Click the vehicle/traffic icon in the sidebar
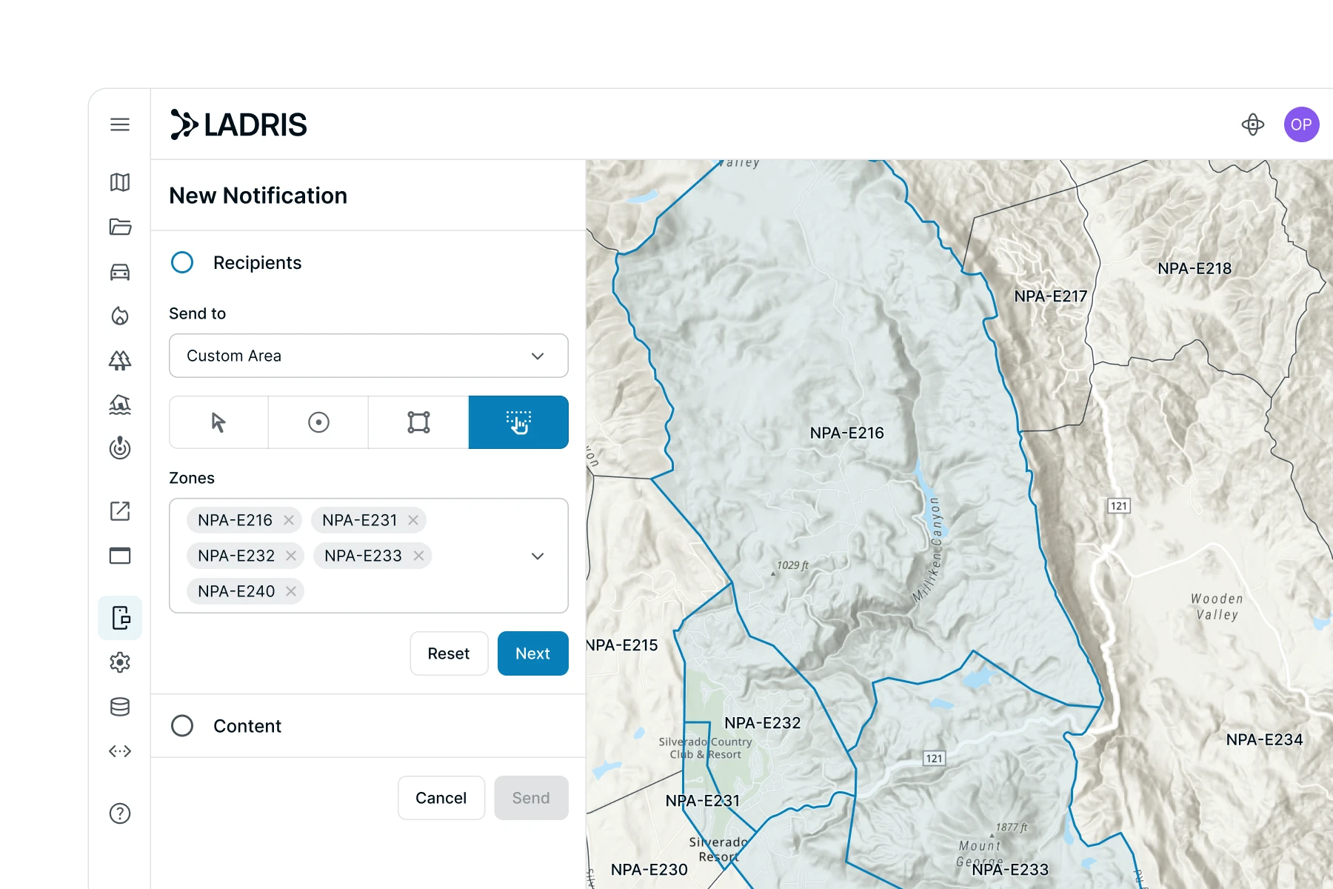This screenshot has width=1333, height=889. coord(120,272)
